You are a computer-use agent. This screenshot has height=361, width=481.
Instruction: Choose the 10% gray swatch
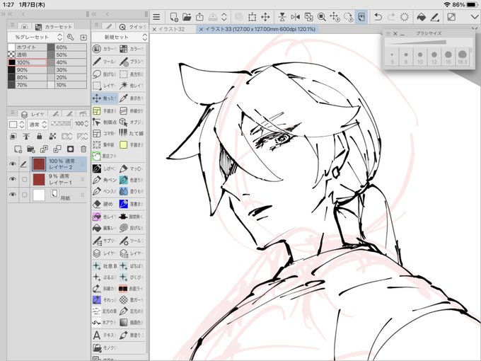pos(67,85)
